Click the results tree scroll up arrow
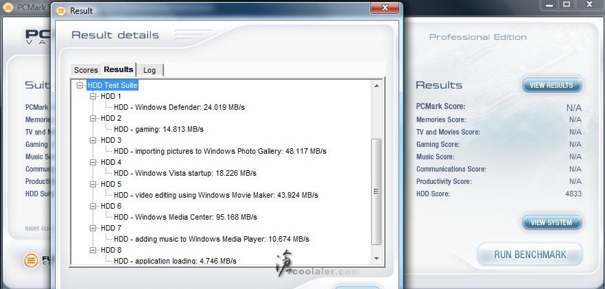 [377, 86]
